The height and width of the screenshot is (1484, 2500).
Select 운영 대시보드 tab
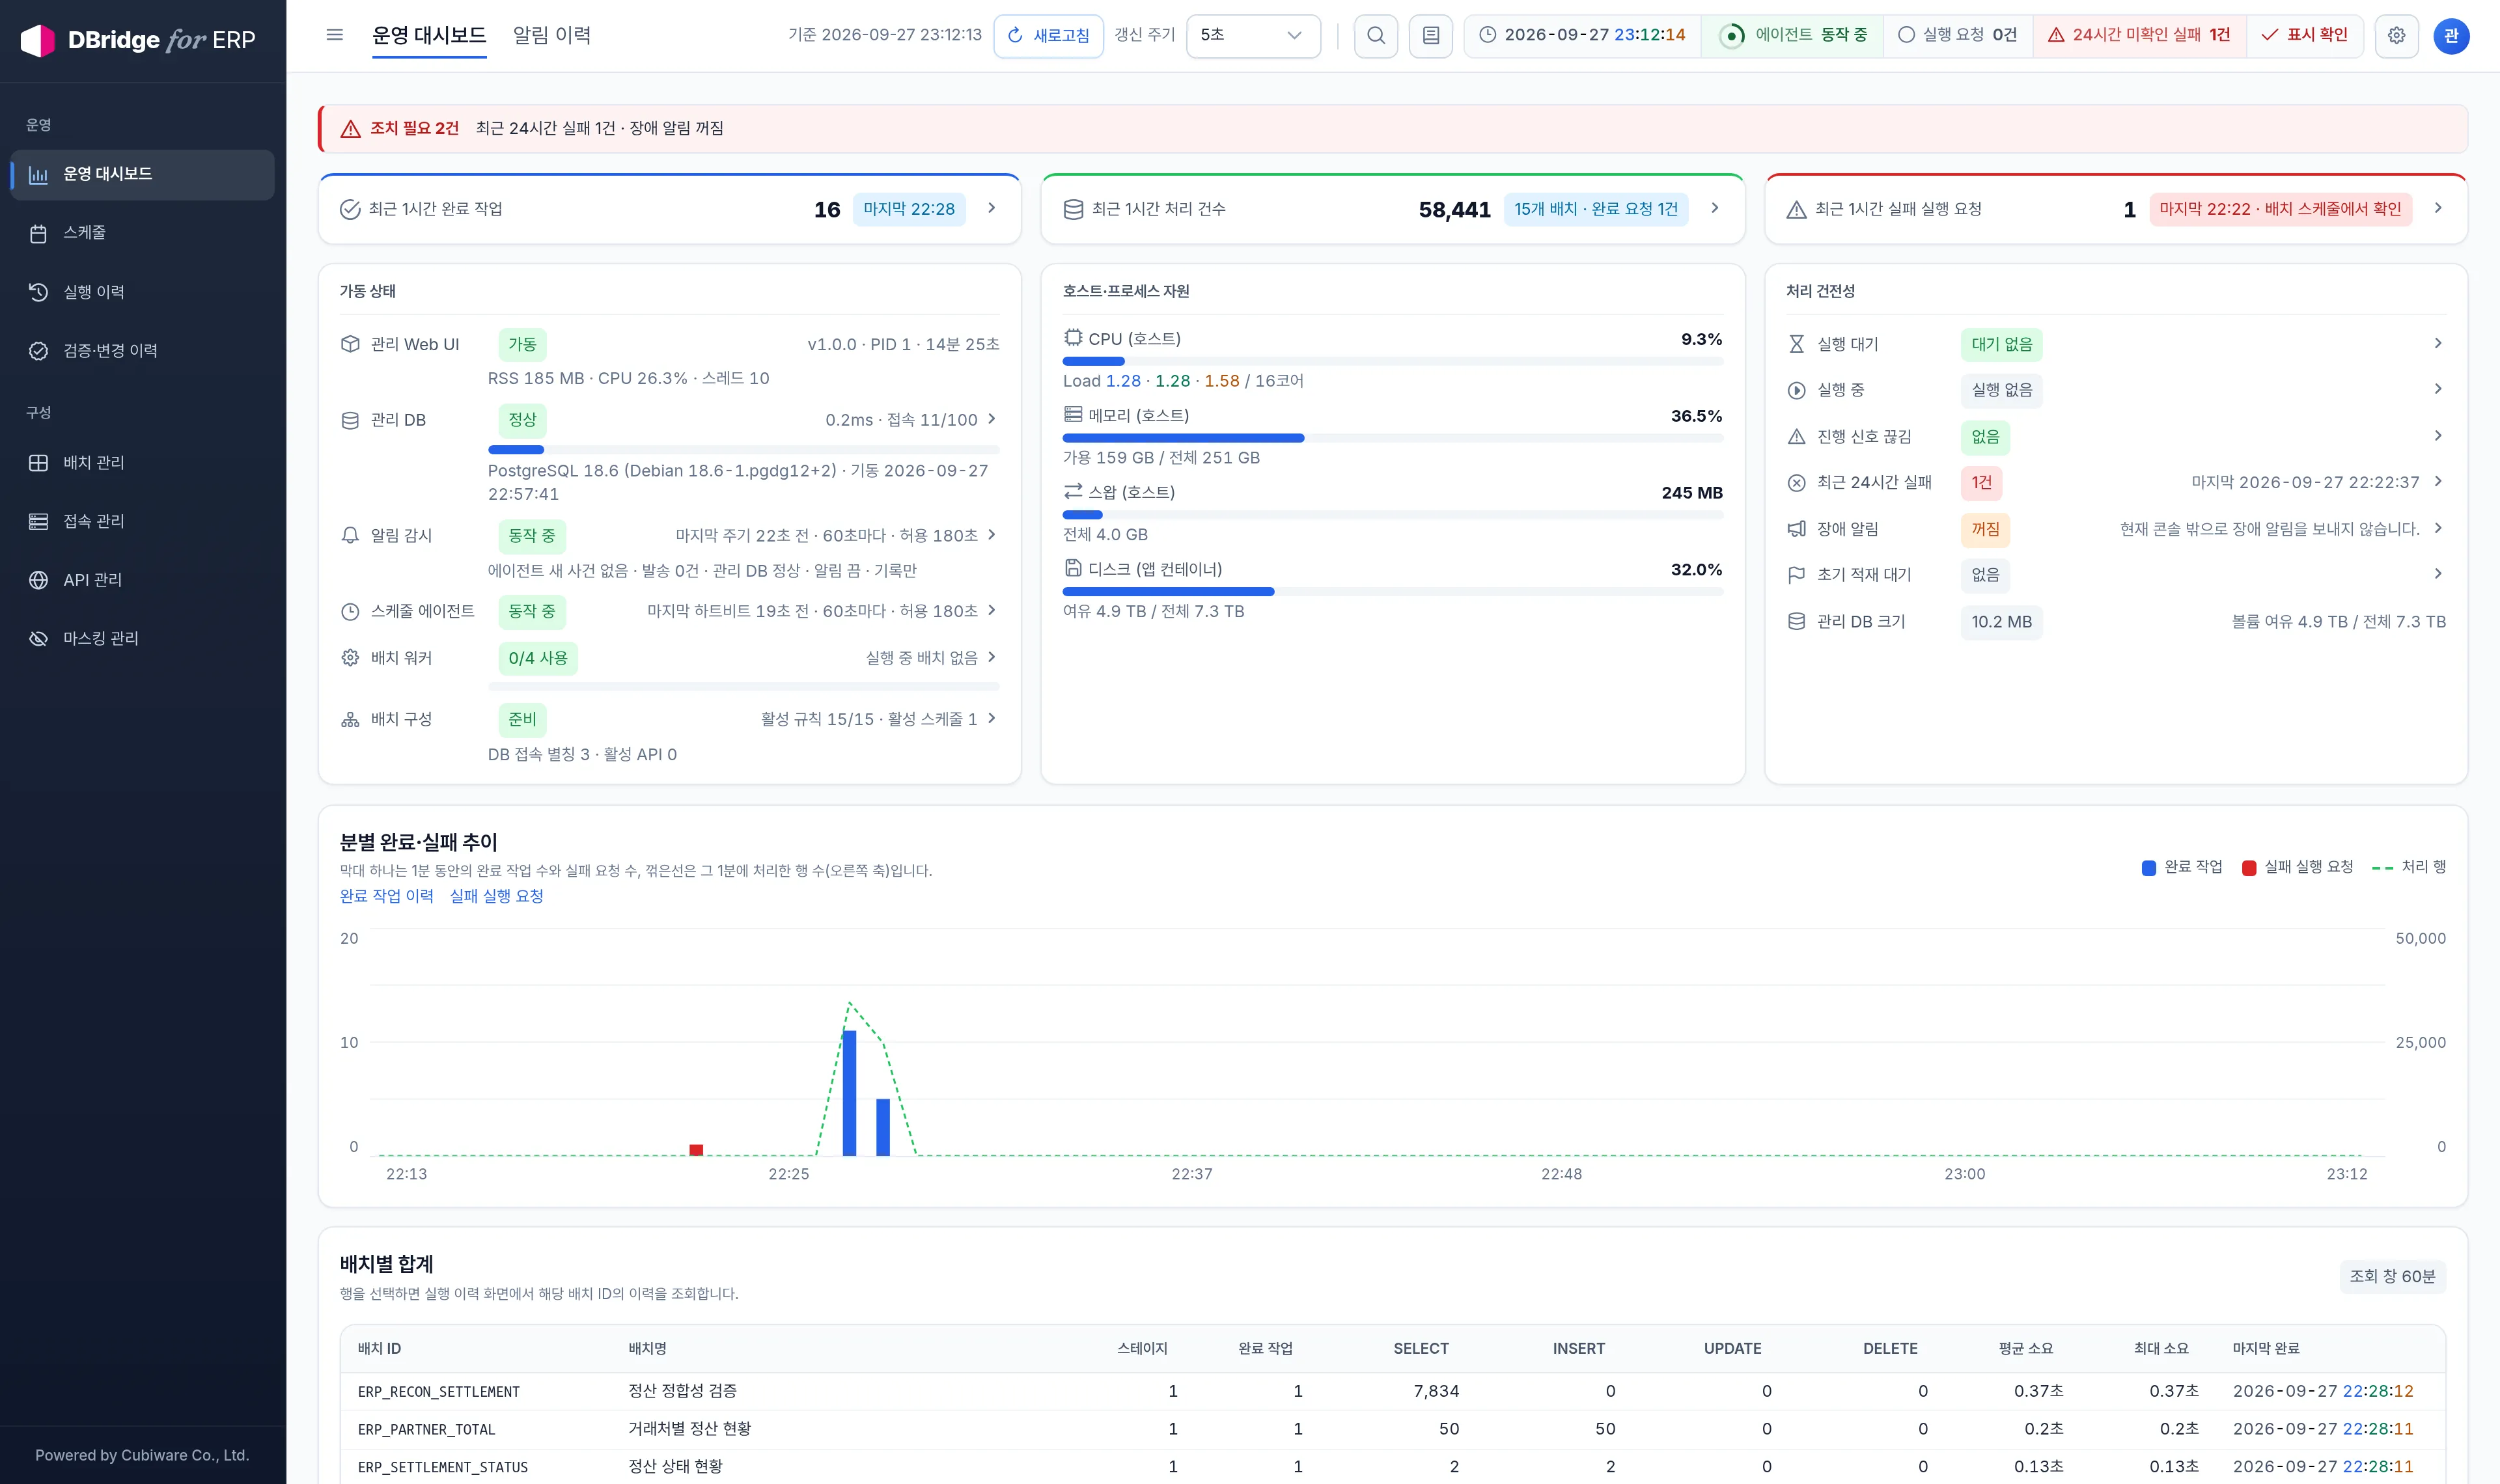pyautogui.click(x=429, y=35)
